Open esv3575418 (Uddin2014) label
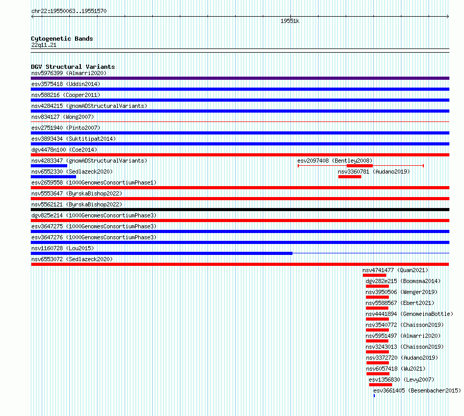The width and height of the screenshot is (464, 416). click(x=66, y=84)
